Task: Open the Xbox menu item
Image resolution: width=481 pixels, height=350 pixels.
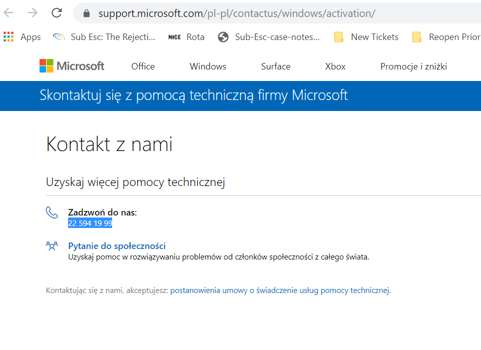Action: pos(335,66)
